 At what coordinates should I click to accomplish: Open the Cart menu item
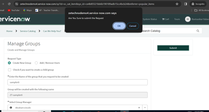pos(166,19)
